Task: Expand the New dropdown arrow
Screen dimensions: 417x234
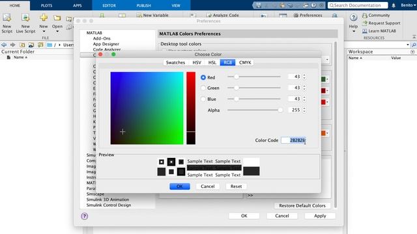Action: pyautogui.click(x=44, y=32)
